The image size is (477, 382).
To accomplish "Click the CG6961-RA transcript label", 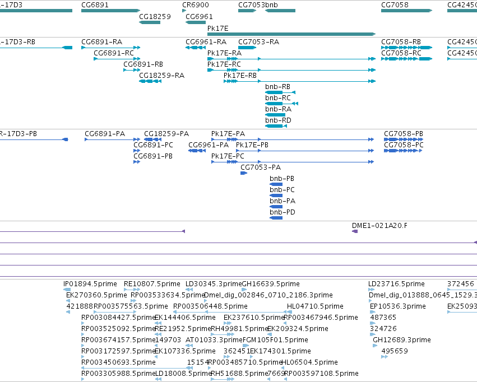I will tap(206, 42).
